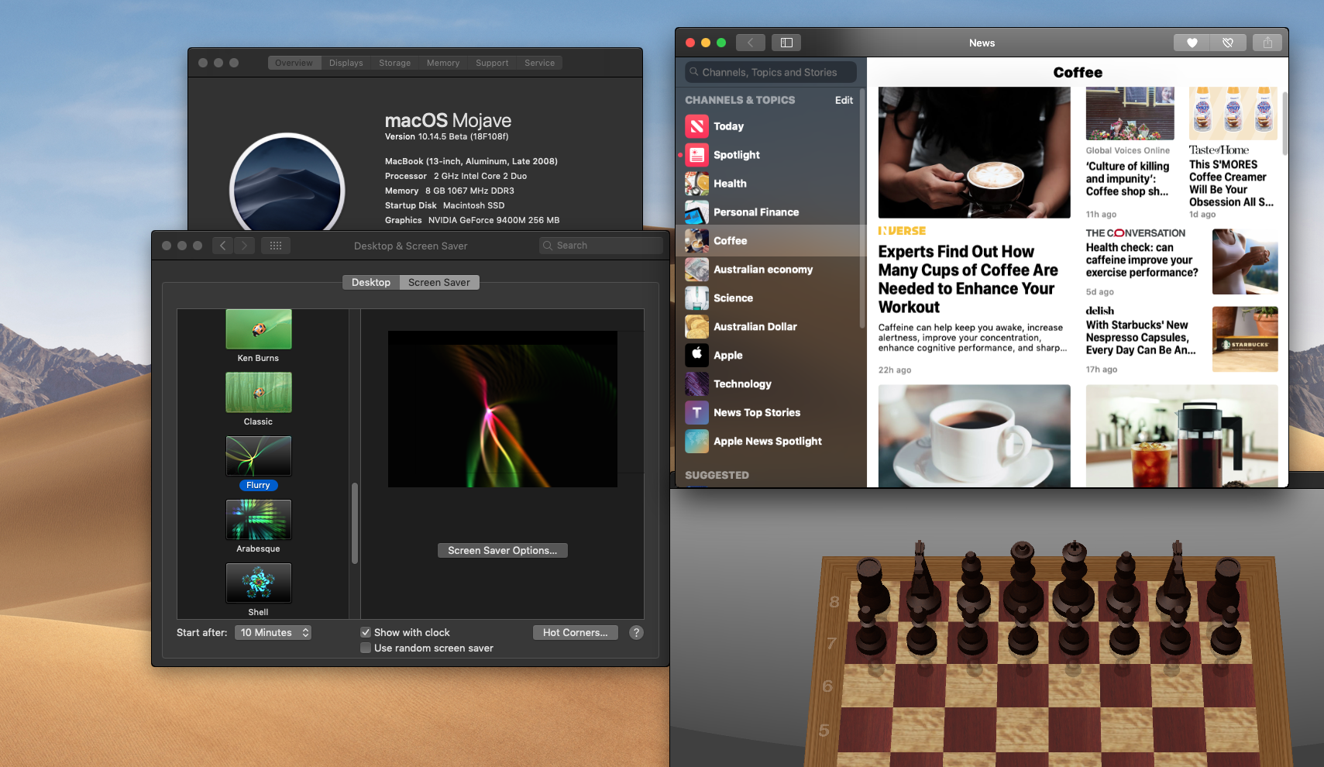Open Personal Finance topic icon in News

coord(696,212)
